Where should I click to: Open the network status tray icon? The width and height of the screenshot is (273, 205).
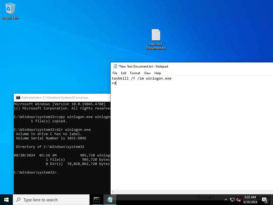point(232,200)
